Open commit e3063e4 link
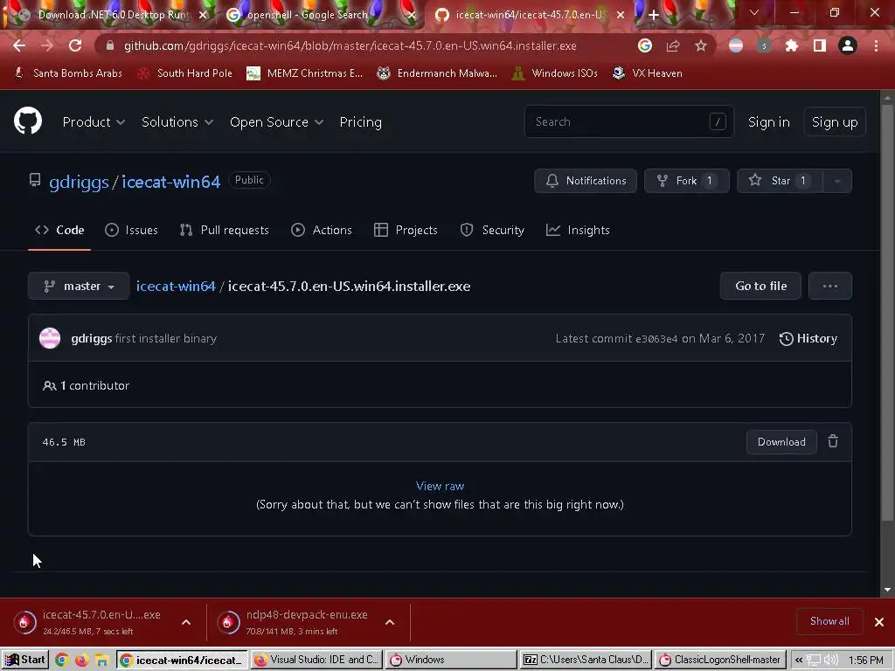The width and height of the screenshot is (895, 671). pyautogui.click(x=656, y=339)
